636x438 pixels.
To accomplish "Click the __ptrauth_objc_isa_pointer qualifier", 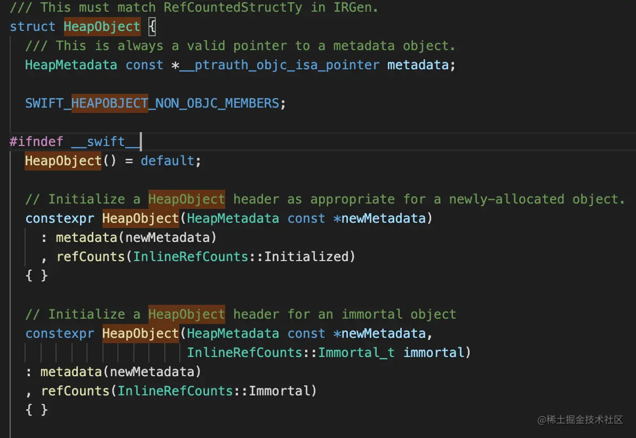I will [280, 65].
